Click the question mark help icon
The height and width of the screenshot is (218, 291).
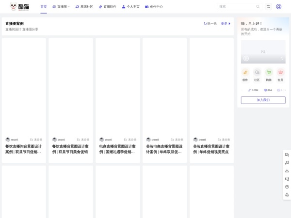pos(287,187)
